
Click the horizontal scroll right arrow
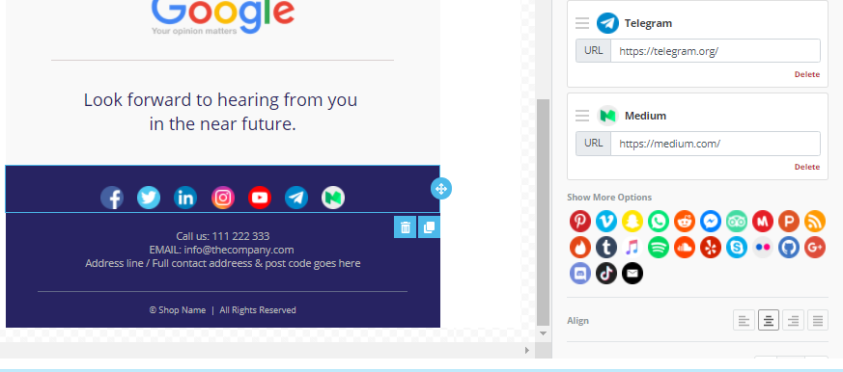click(527, 350)
